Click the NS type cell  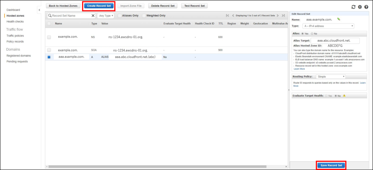click(x=93, y=37)
